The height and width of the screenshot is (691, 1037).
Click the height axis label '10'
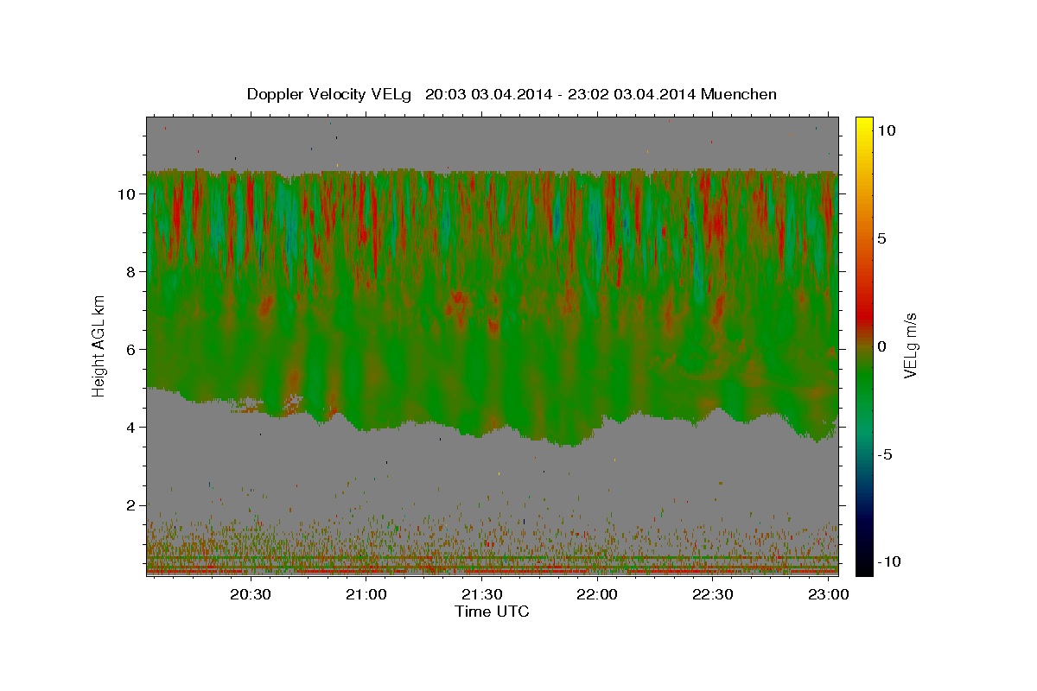pyautogui.click(x=125, y=194)
